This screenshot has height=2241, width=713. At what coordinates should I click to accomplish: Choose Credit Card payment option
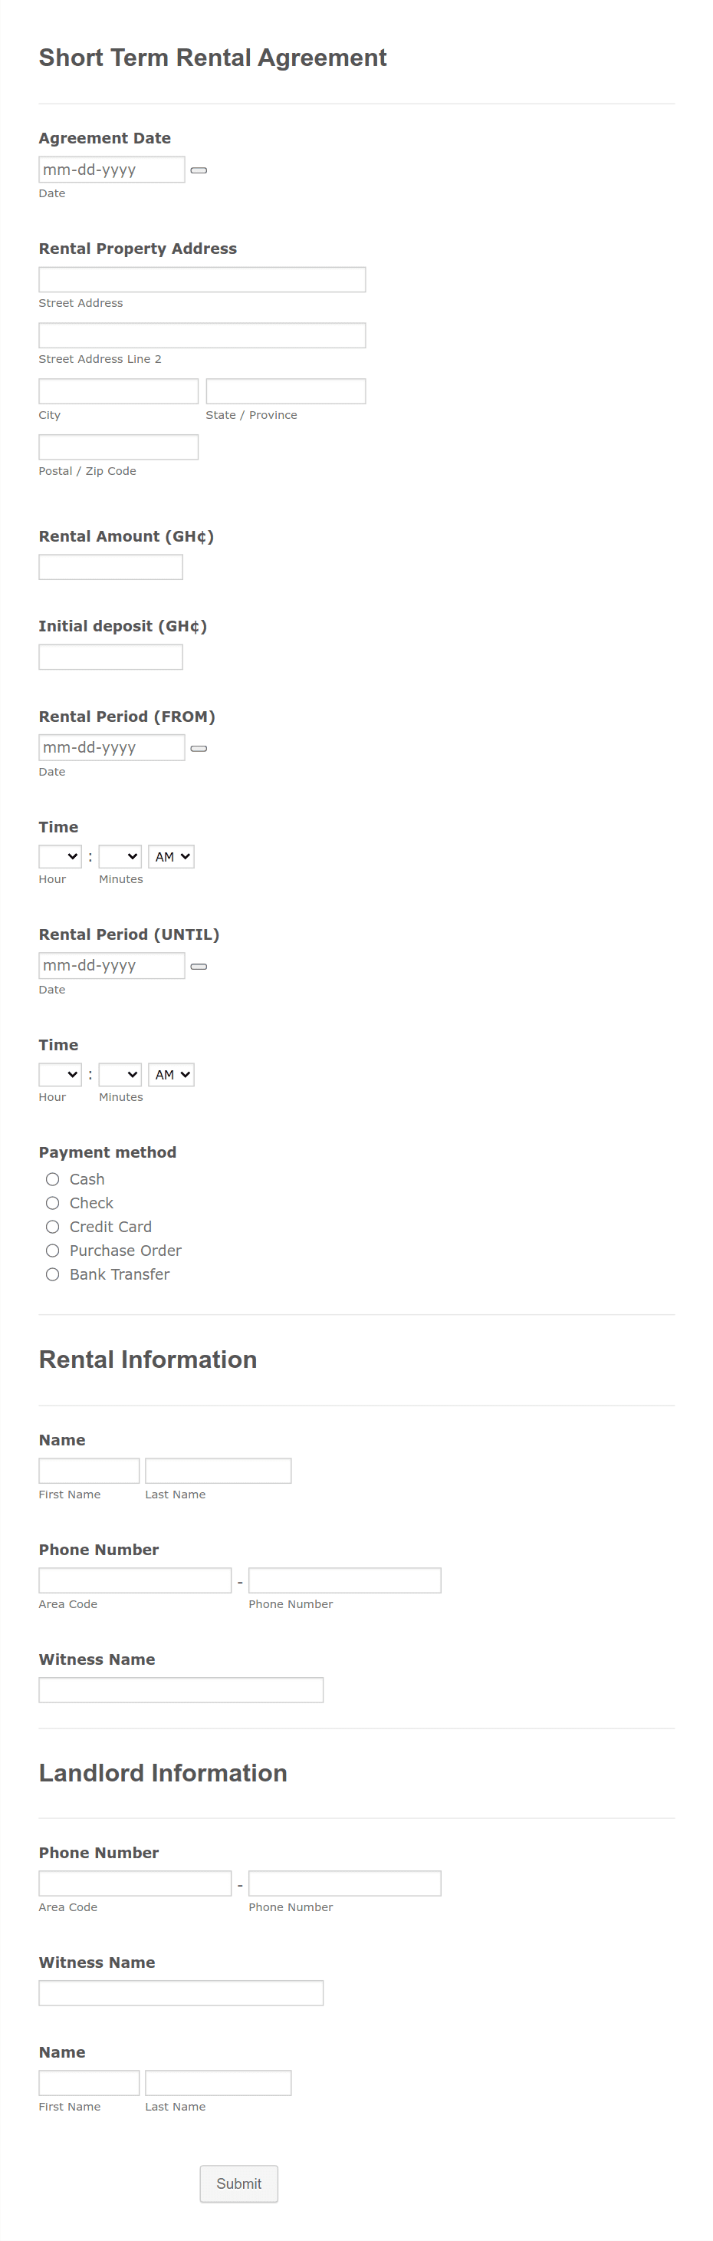(x=52, y=1227)
